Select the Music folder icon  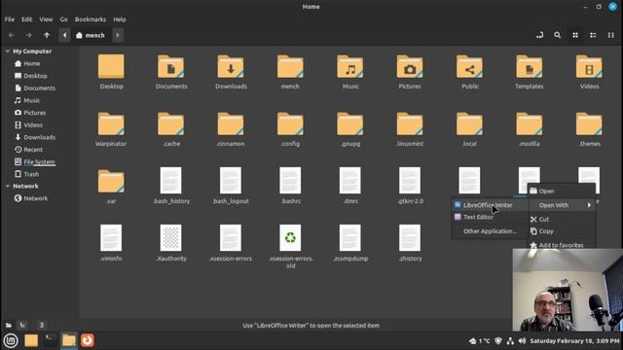pyautogui.click(x=350, y=67)
